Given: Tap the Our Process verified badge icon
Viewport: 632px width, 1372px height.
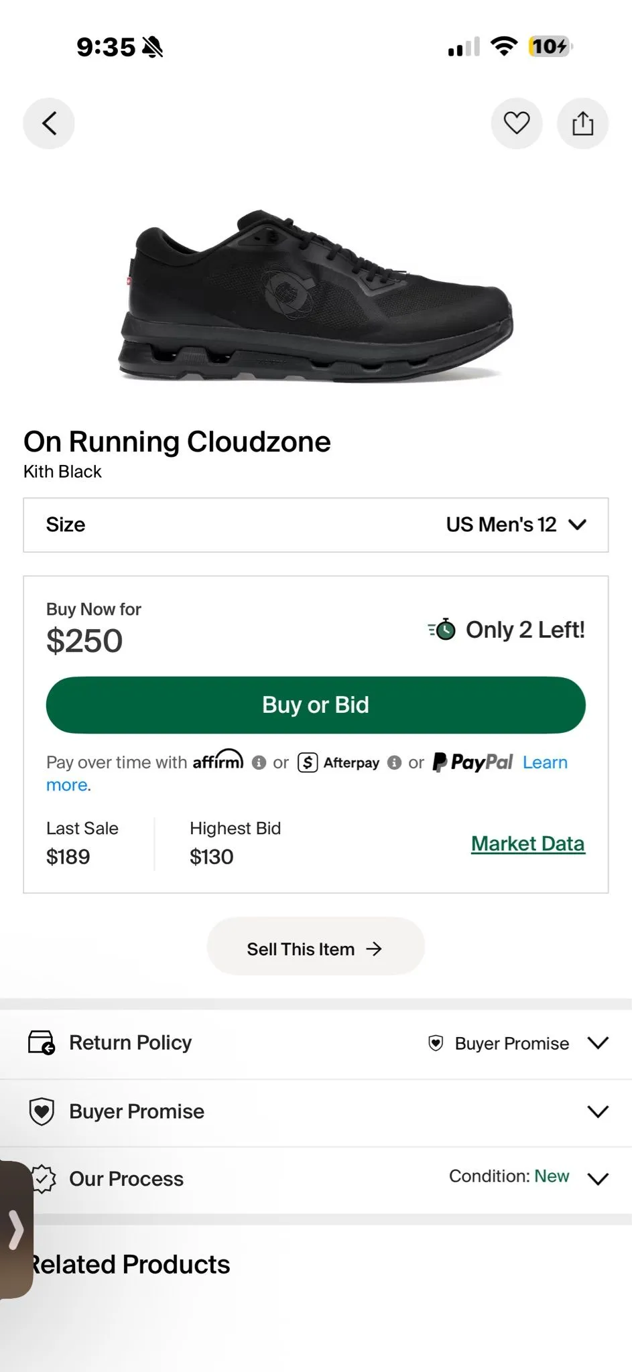Looking at the screenshot, I should click(x=43, y=1179).
